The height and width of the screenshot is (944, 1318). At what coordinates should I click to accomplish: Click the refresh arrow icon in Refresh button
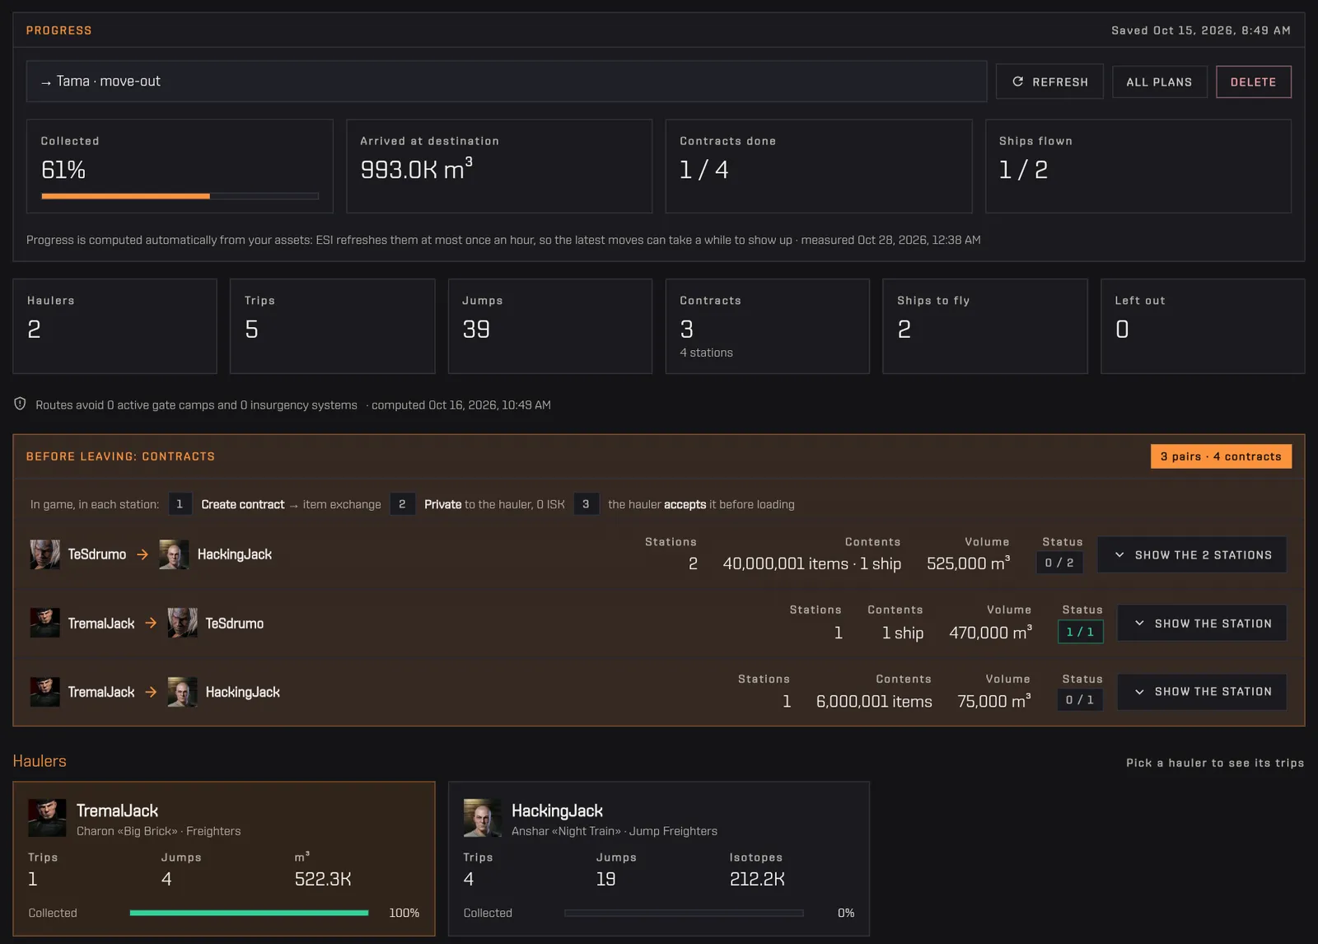coord(1018,82)
